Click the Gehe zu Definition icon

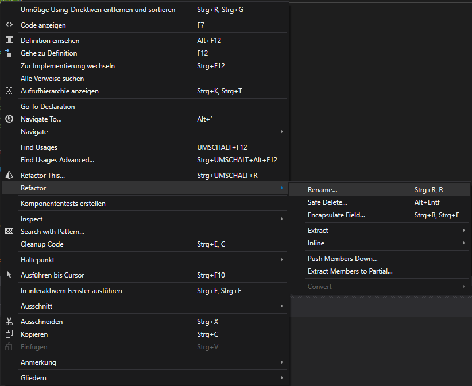tap(9, 53)
